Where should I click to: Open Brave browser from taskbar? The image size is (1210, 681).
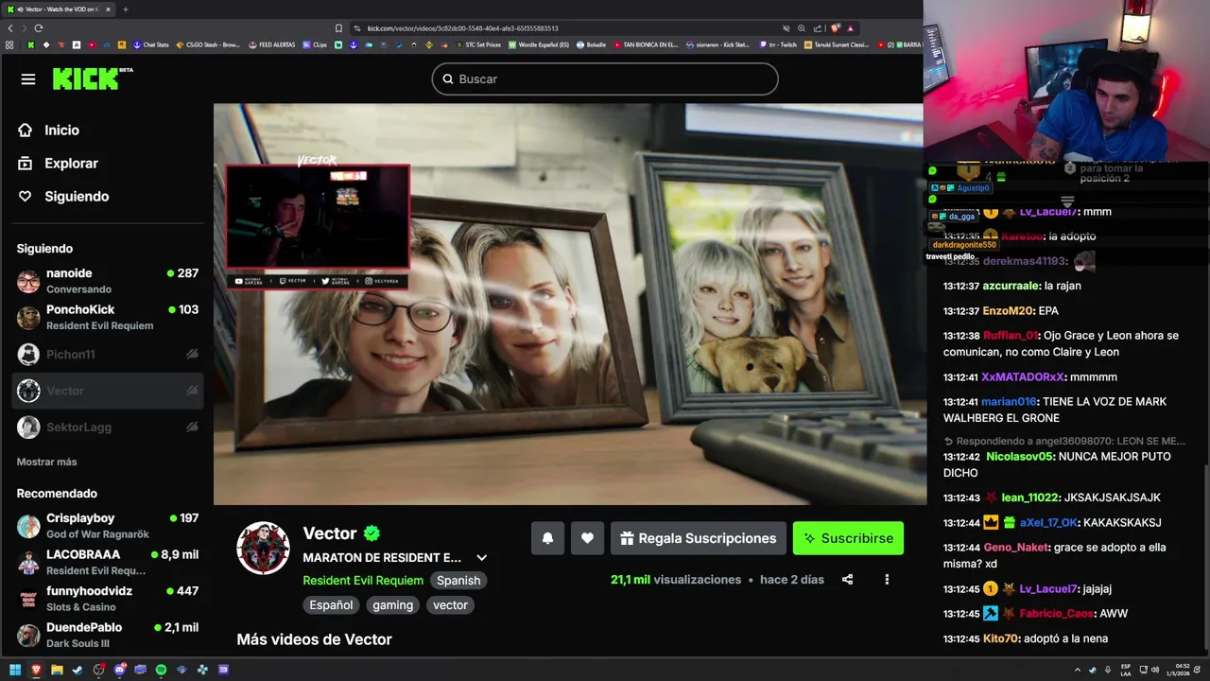[36, 670]
